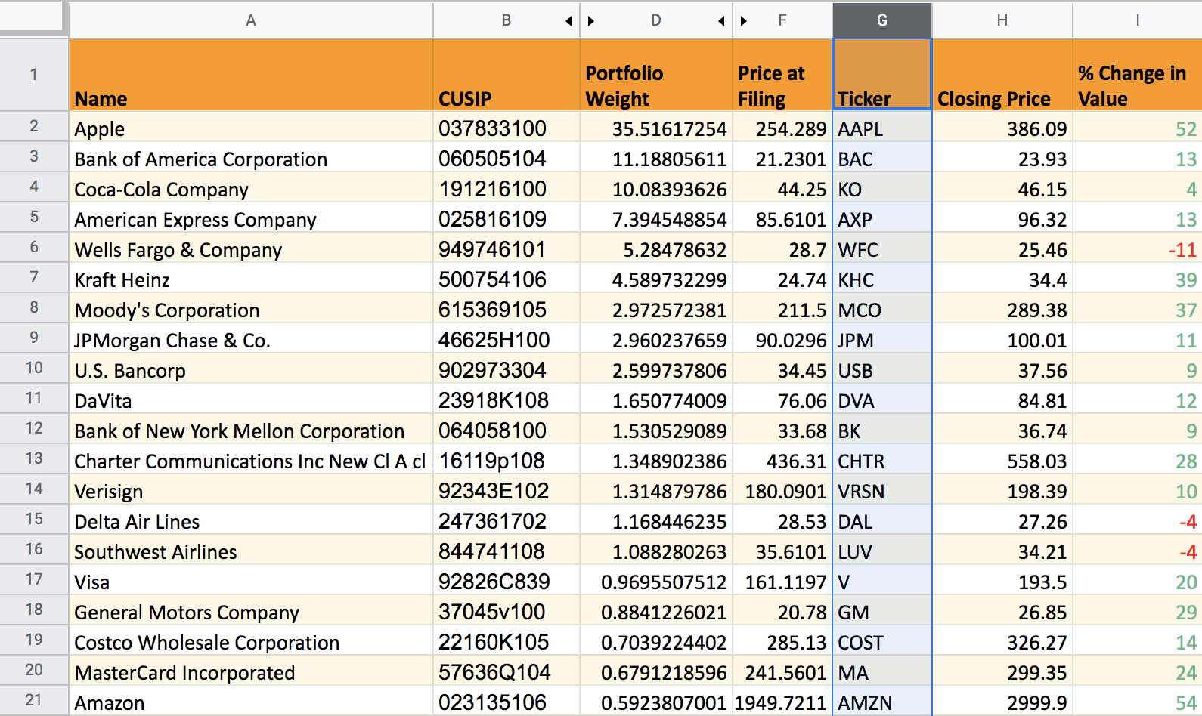Select column I by its header
The height and width of the screenshot is (716, 1202).
(1137, 20)
